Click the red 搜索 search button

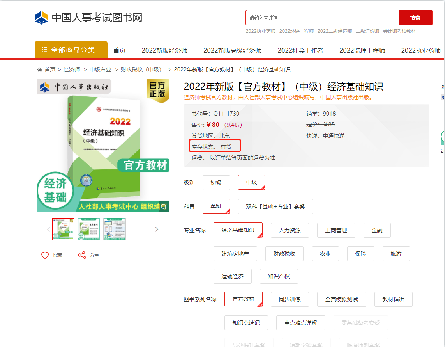415,18
